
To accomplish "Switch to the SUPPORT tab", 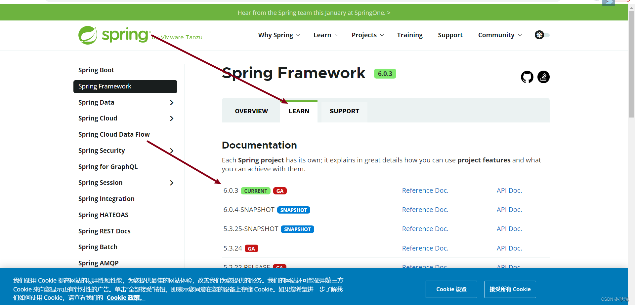I will coord(344,111).
